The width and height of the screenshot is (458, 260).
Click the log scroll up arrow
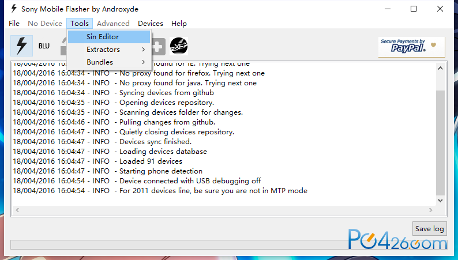tap(440, 68)
